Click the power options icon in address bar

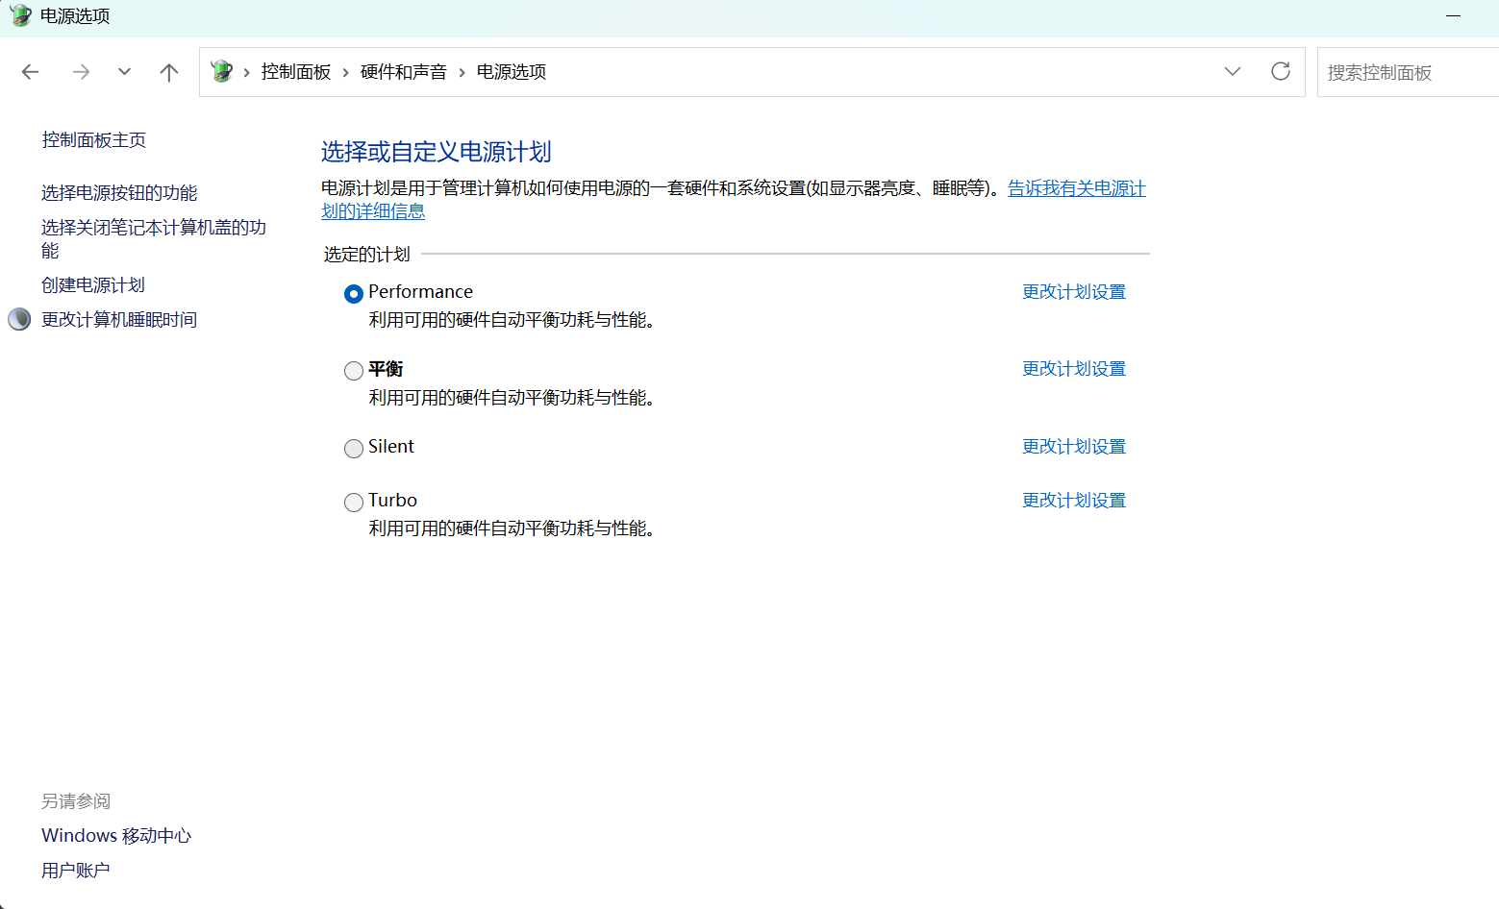click(222, 71)
